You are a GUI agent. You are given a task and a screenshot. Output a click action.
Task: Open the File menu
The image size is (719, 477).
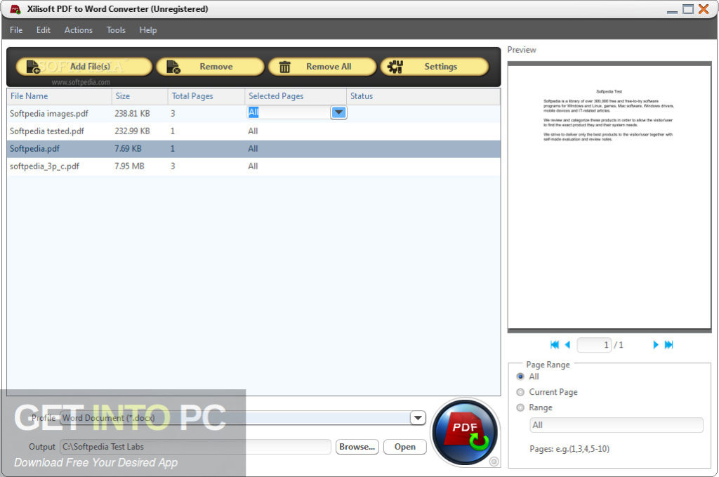(16, 30)
